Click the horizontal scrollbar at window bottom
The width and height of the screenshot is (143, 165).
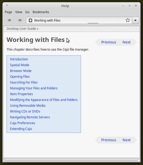(x=71, y=159)
